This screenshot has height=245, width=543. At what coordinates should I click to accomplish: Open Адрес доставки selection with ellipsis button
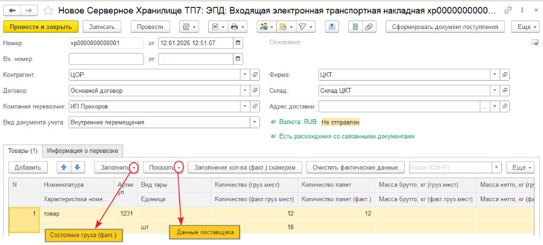click(x=485, y=106)
